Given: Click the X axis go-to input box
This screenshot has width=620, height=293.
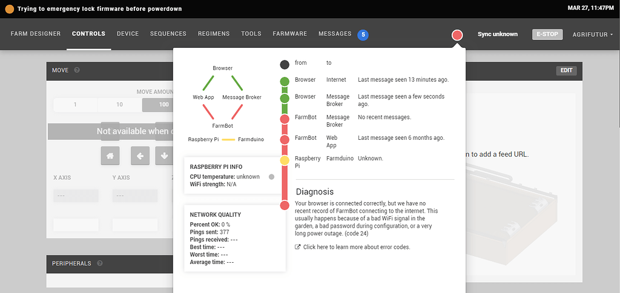Looking at the screenshot, I should 76,225.
